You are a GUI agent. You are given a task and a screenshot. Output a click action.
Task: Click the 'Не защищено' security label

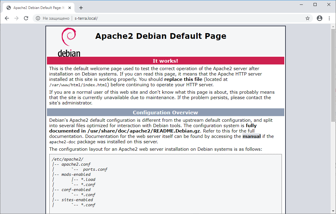(x=56, y=19)
